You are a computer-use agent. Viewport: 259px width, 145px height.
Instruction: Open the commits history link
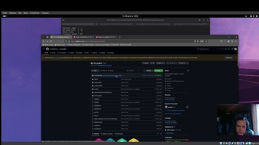tap(158, 75)
